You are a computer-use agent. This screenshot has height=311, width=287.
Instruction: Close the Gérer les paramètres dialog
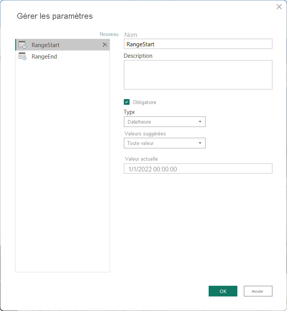click(x=279, y=7)
